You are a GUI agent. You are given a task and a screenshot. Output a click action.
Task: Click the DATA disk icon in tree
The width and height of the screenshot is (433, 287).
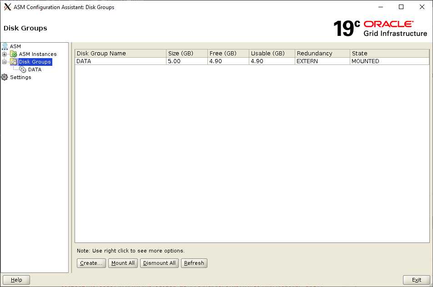point(23,69)
